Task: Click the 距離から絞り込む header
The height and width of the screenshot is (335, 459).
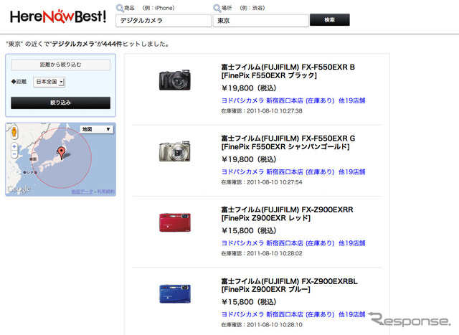Action: click(60, 65)
